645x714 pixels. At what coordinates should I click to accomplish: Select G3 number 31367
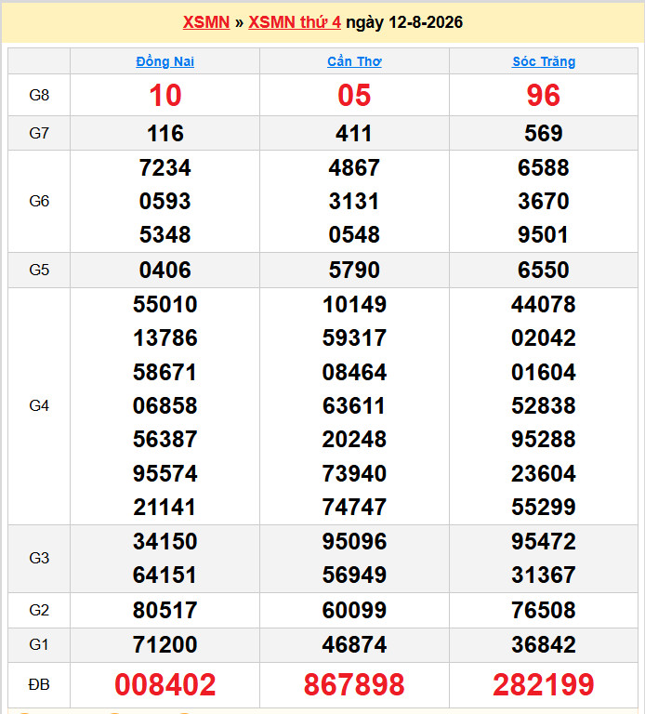(x=544, y=575)
